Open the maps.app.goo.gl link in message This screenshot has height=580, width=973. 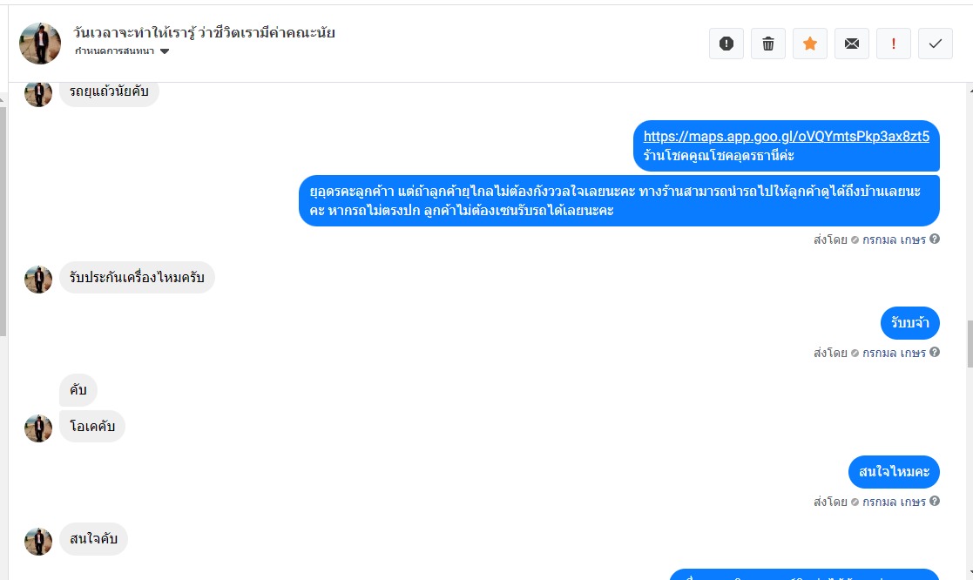(x=787, y=137)
